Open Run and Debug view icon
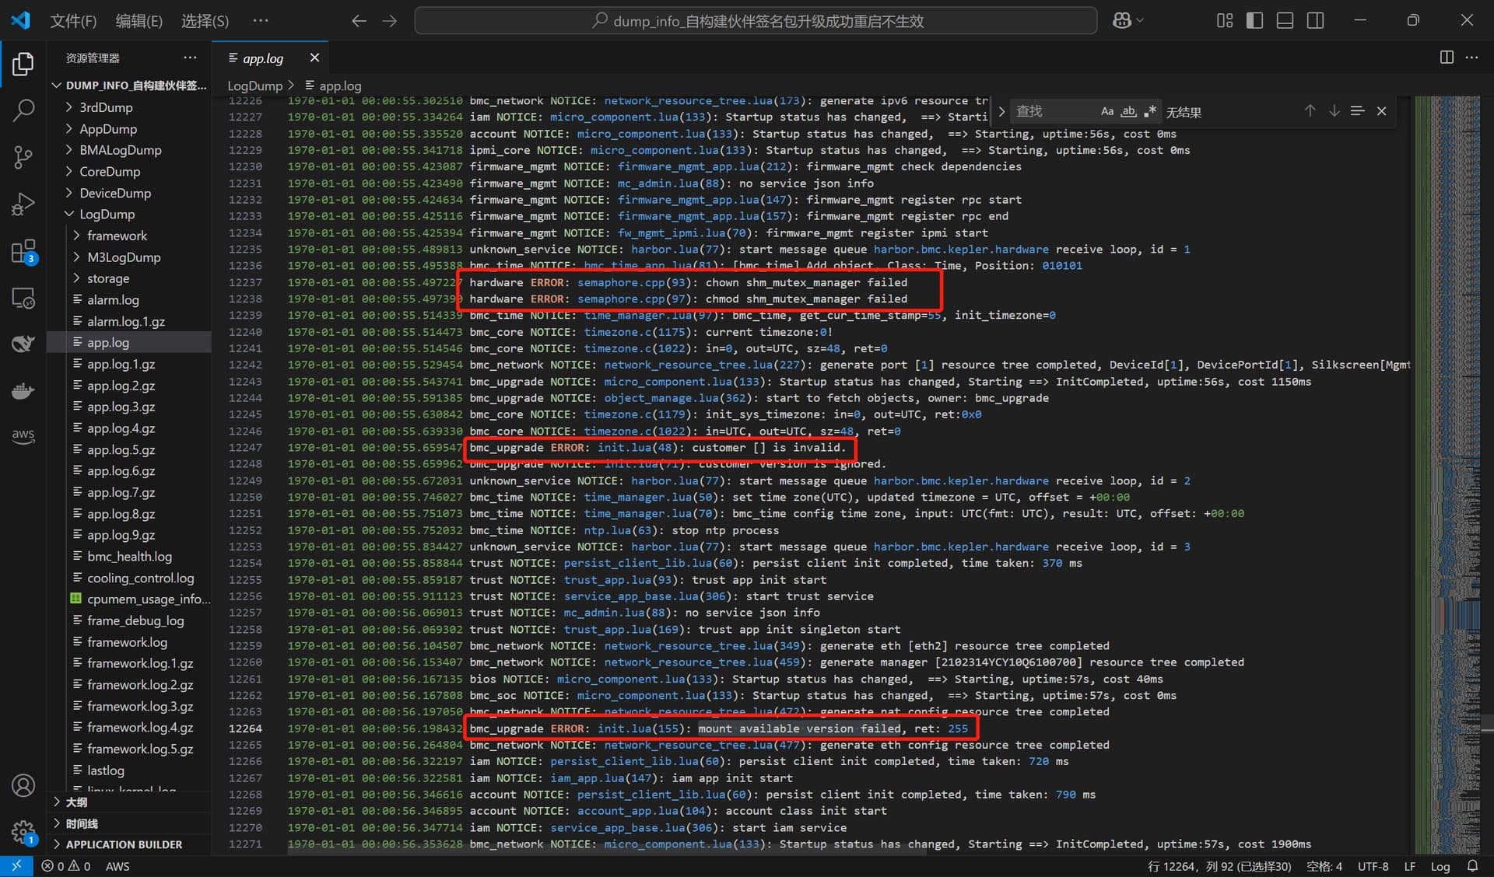 pyautogui.click(x=23, y=204)
